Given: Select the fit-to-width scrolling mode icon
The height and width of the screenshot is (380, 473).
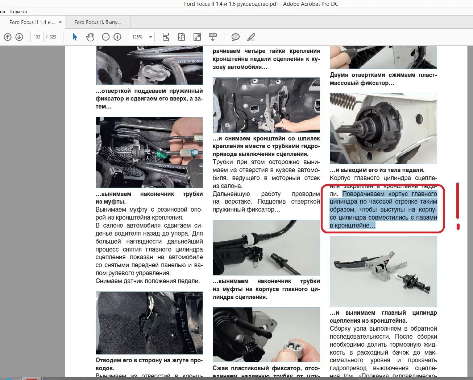Looking at the screenshot, I should coord(166,37).
